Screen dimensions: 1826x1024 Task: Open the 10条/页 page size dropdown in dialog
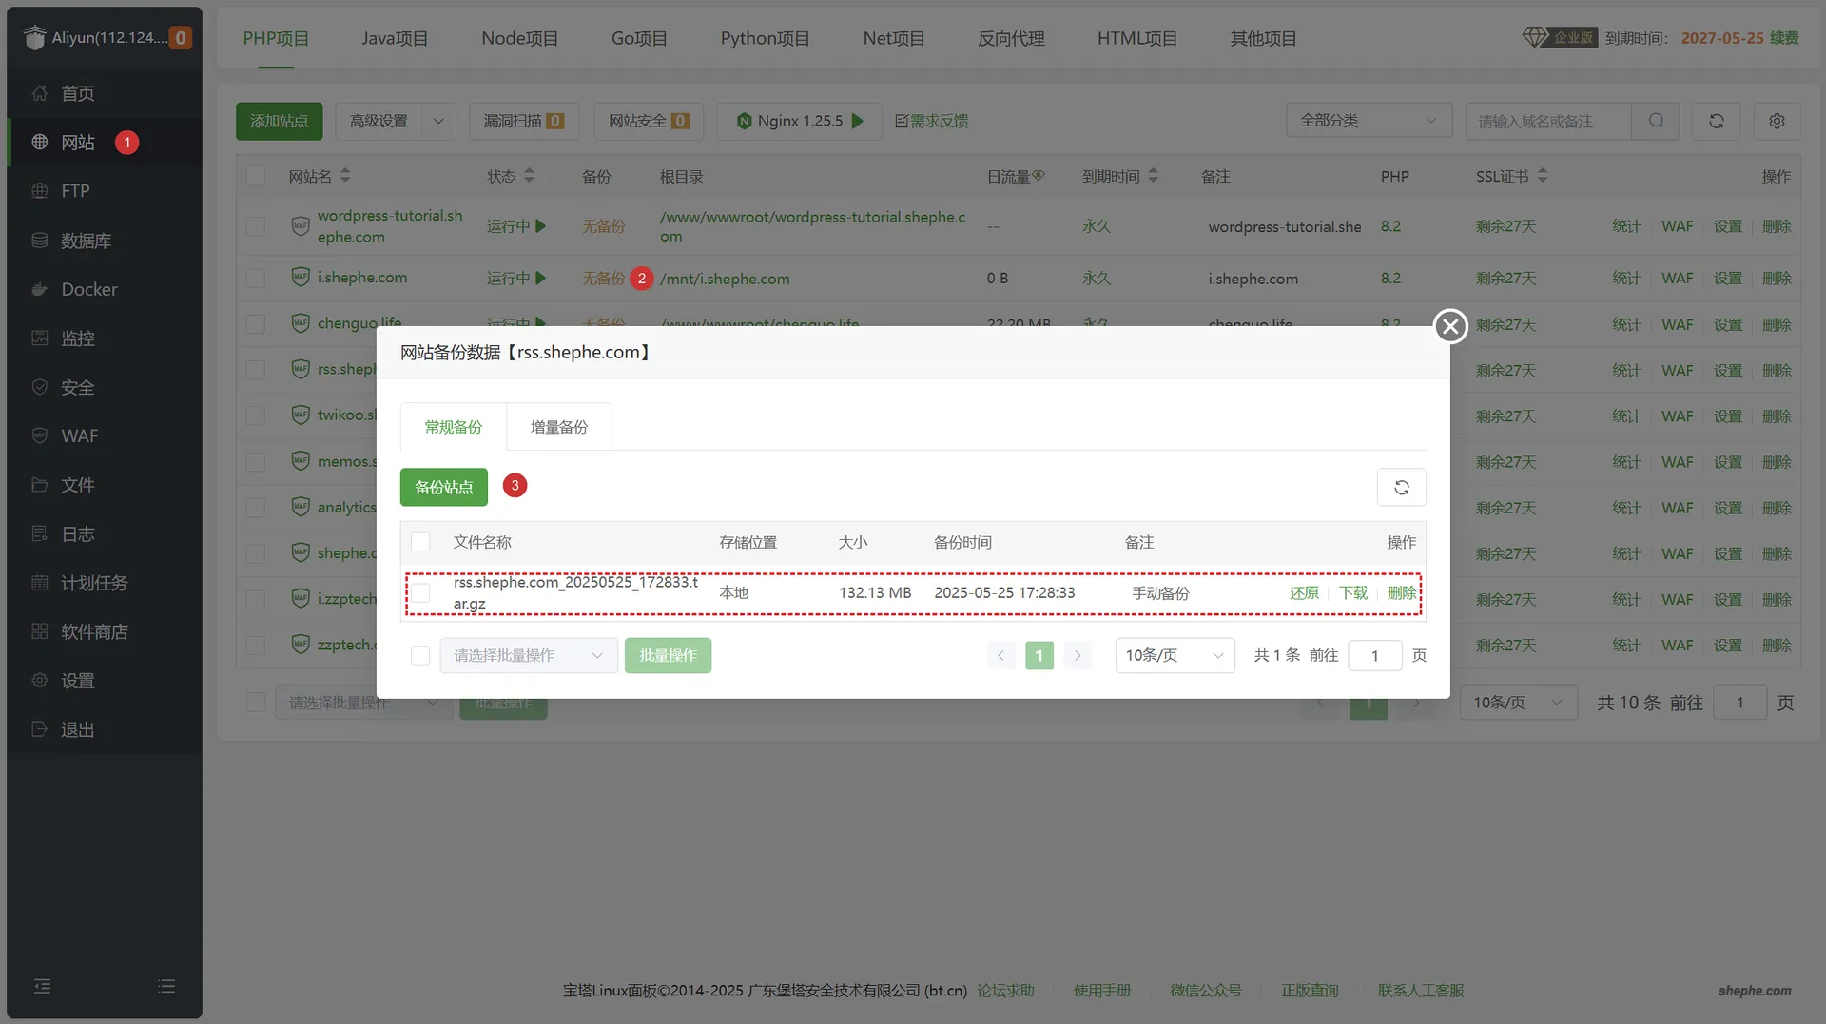(1174, 655)
